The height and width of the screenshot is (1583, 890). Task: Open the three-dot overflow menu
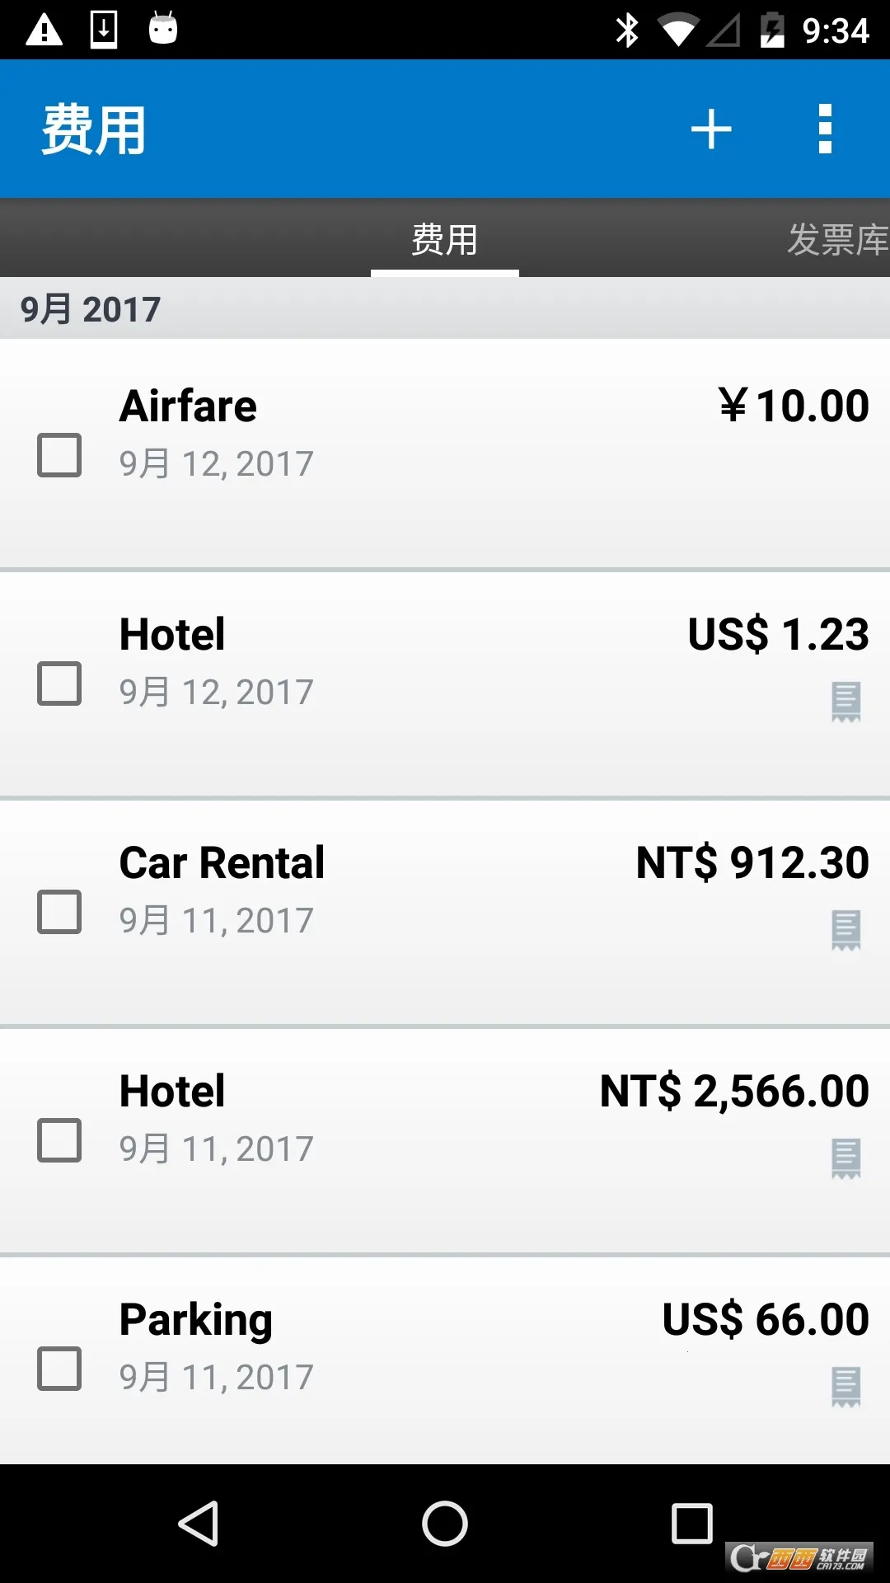825,129
